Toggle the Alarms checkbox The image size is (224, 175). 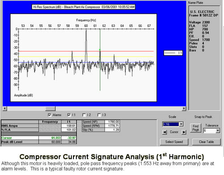50,115
